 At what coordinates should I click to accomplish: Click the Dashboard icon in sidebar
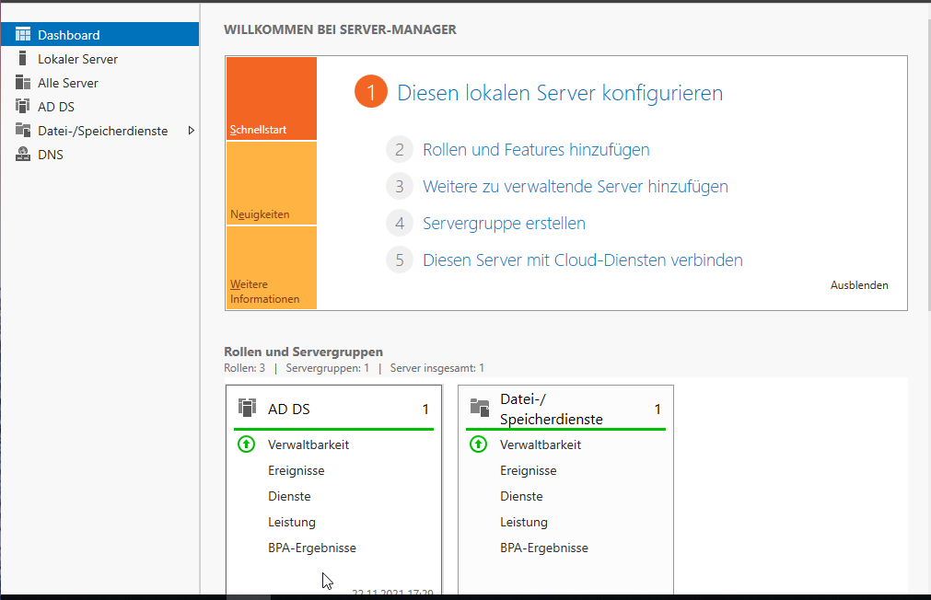tap(23, 35)
